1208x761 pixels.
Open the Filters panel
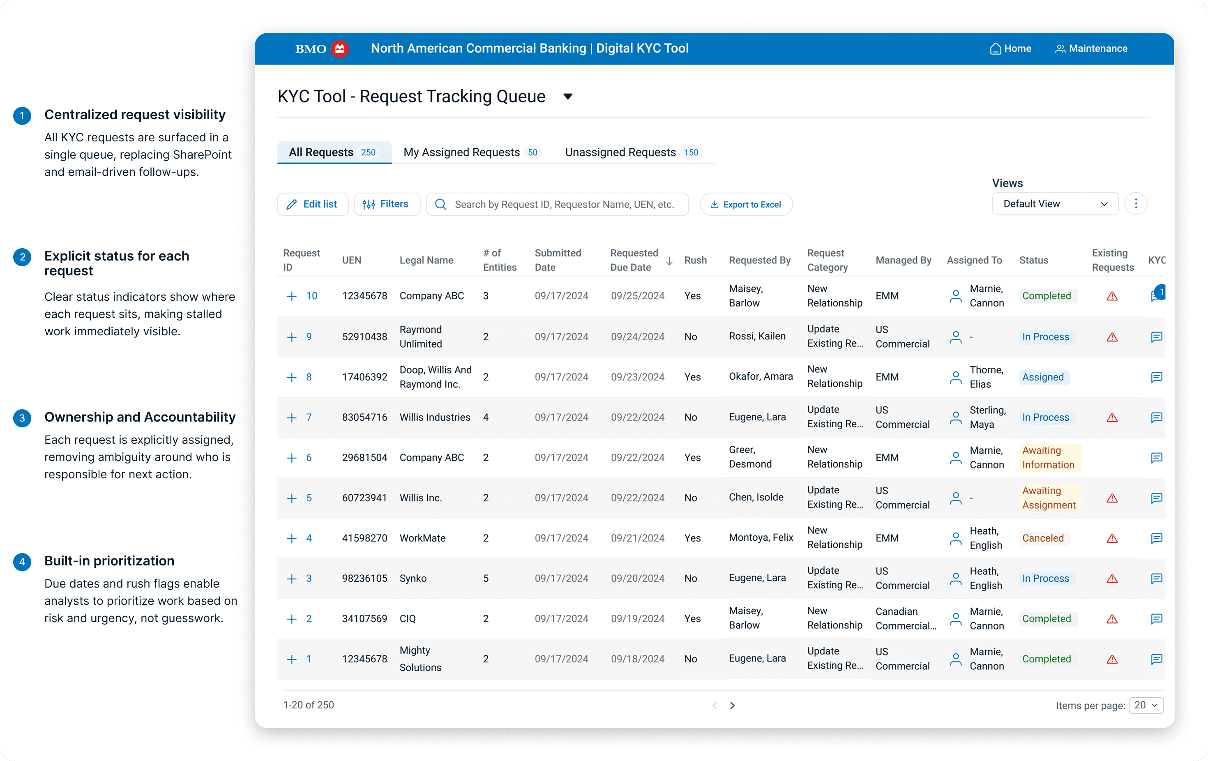[x=387, y=204]
